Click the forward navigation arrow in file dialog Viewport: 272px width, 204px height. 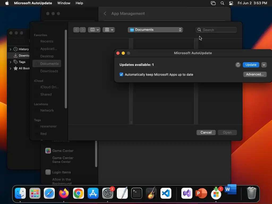coord(83,30)
